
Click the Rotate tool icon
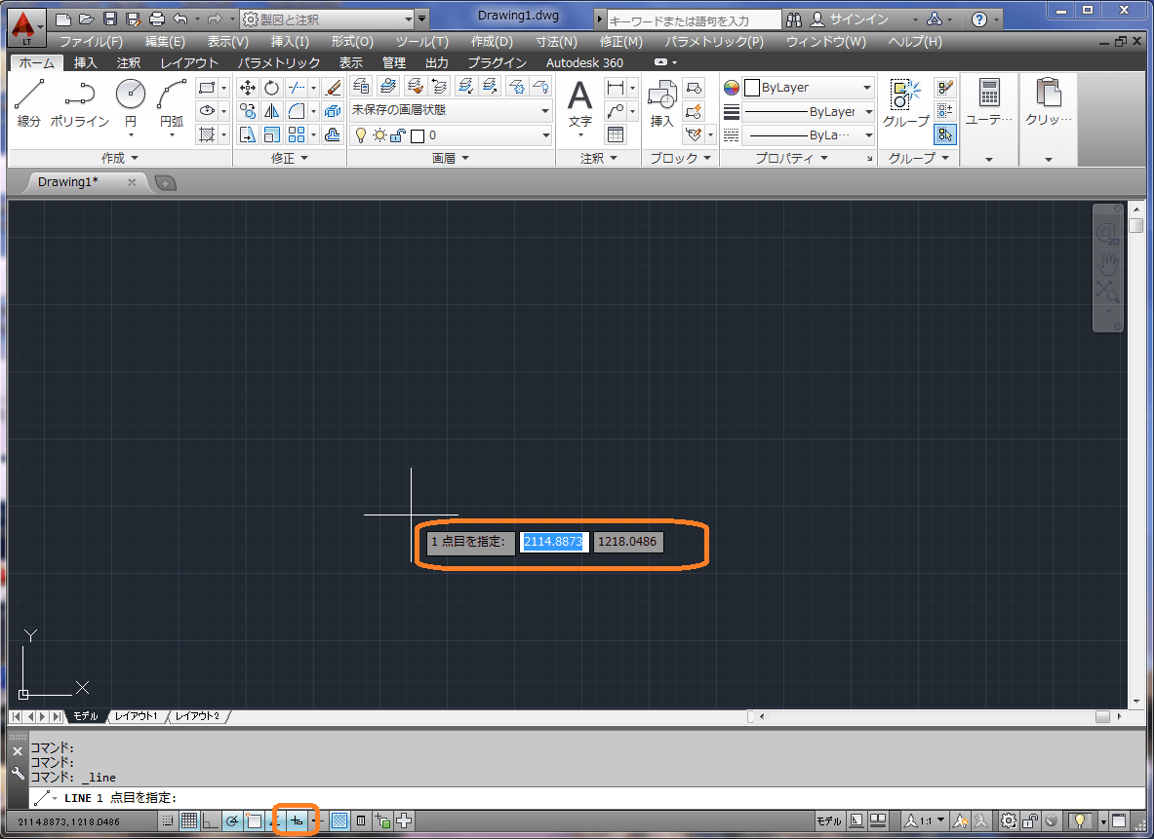click(x=272, y=89)
